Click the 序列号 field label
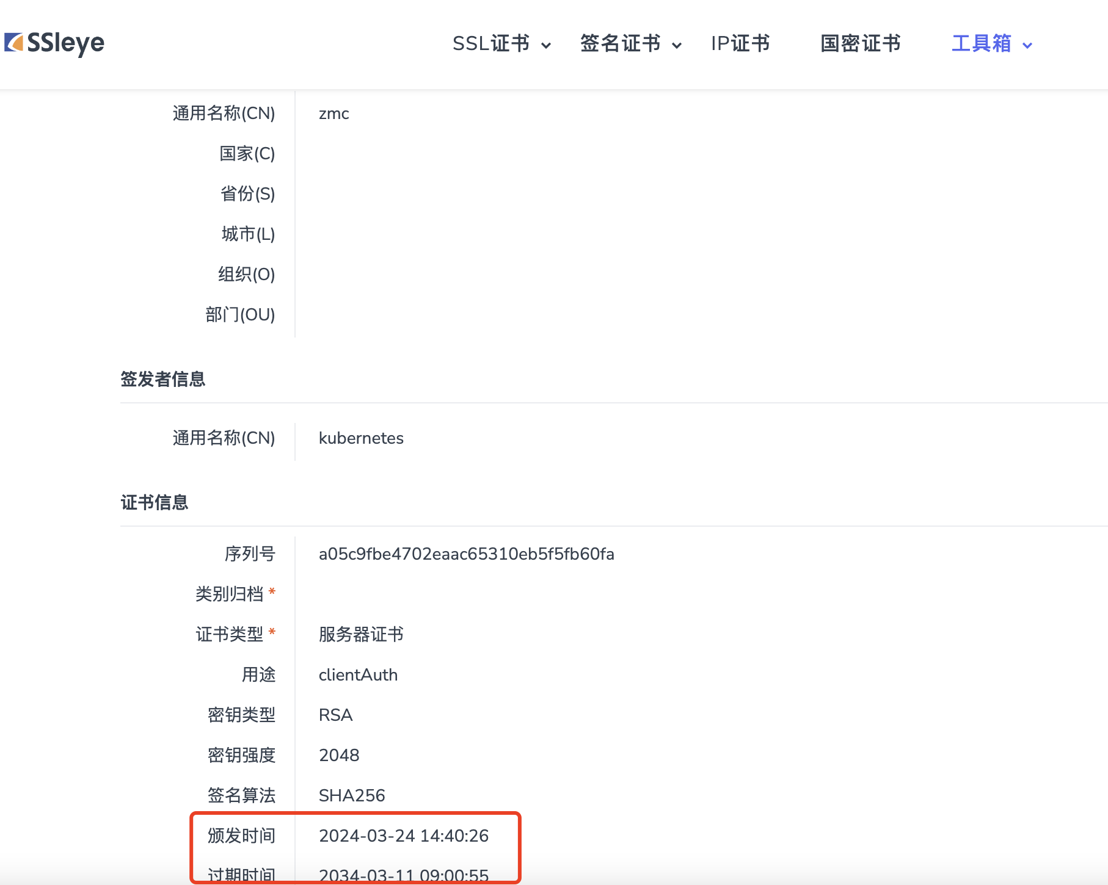Viewport: 1108px width, 885px height. [250, 554]
